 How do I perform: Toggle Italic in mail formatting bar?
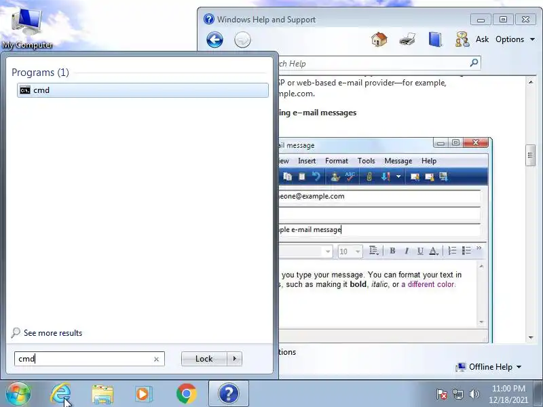pos(406,250)
